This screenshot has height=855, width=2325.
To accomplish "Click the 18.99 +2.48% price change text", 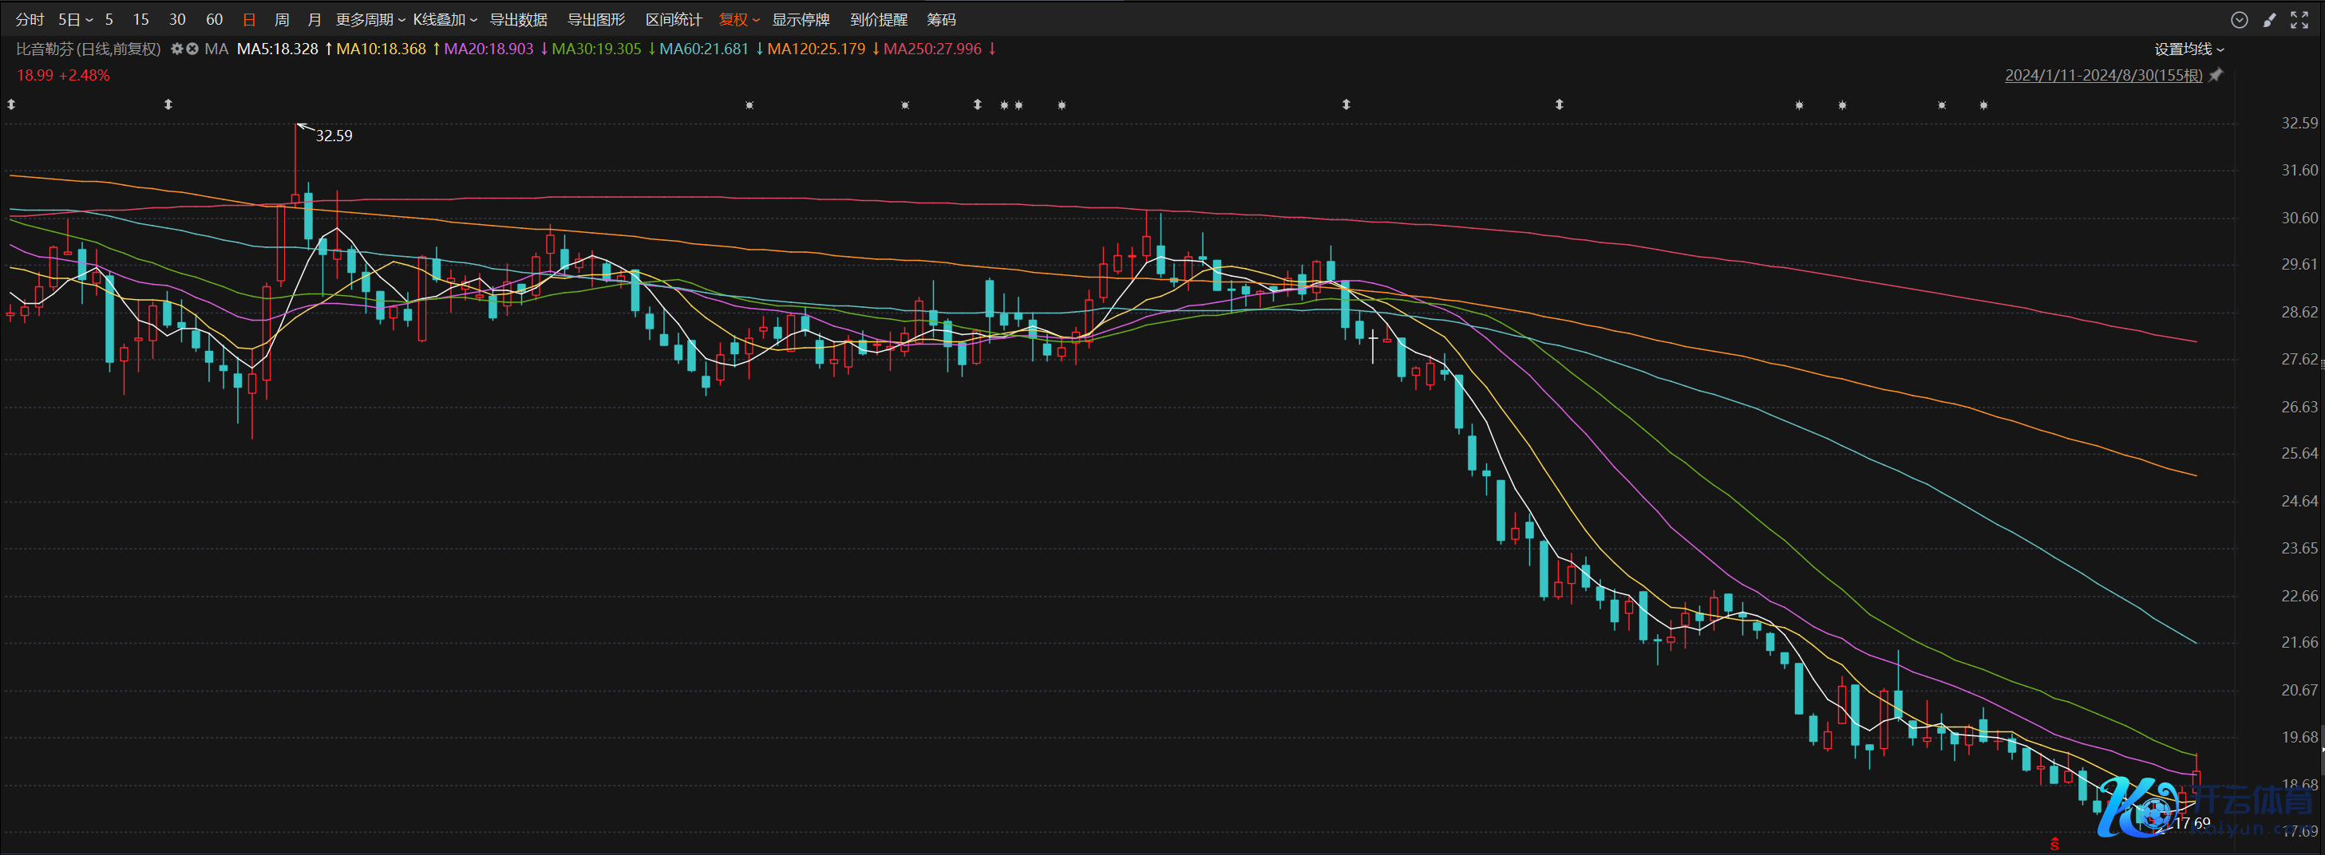I will pyautogui.click(x=63, y=76).
